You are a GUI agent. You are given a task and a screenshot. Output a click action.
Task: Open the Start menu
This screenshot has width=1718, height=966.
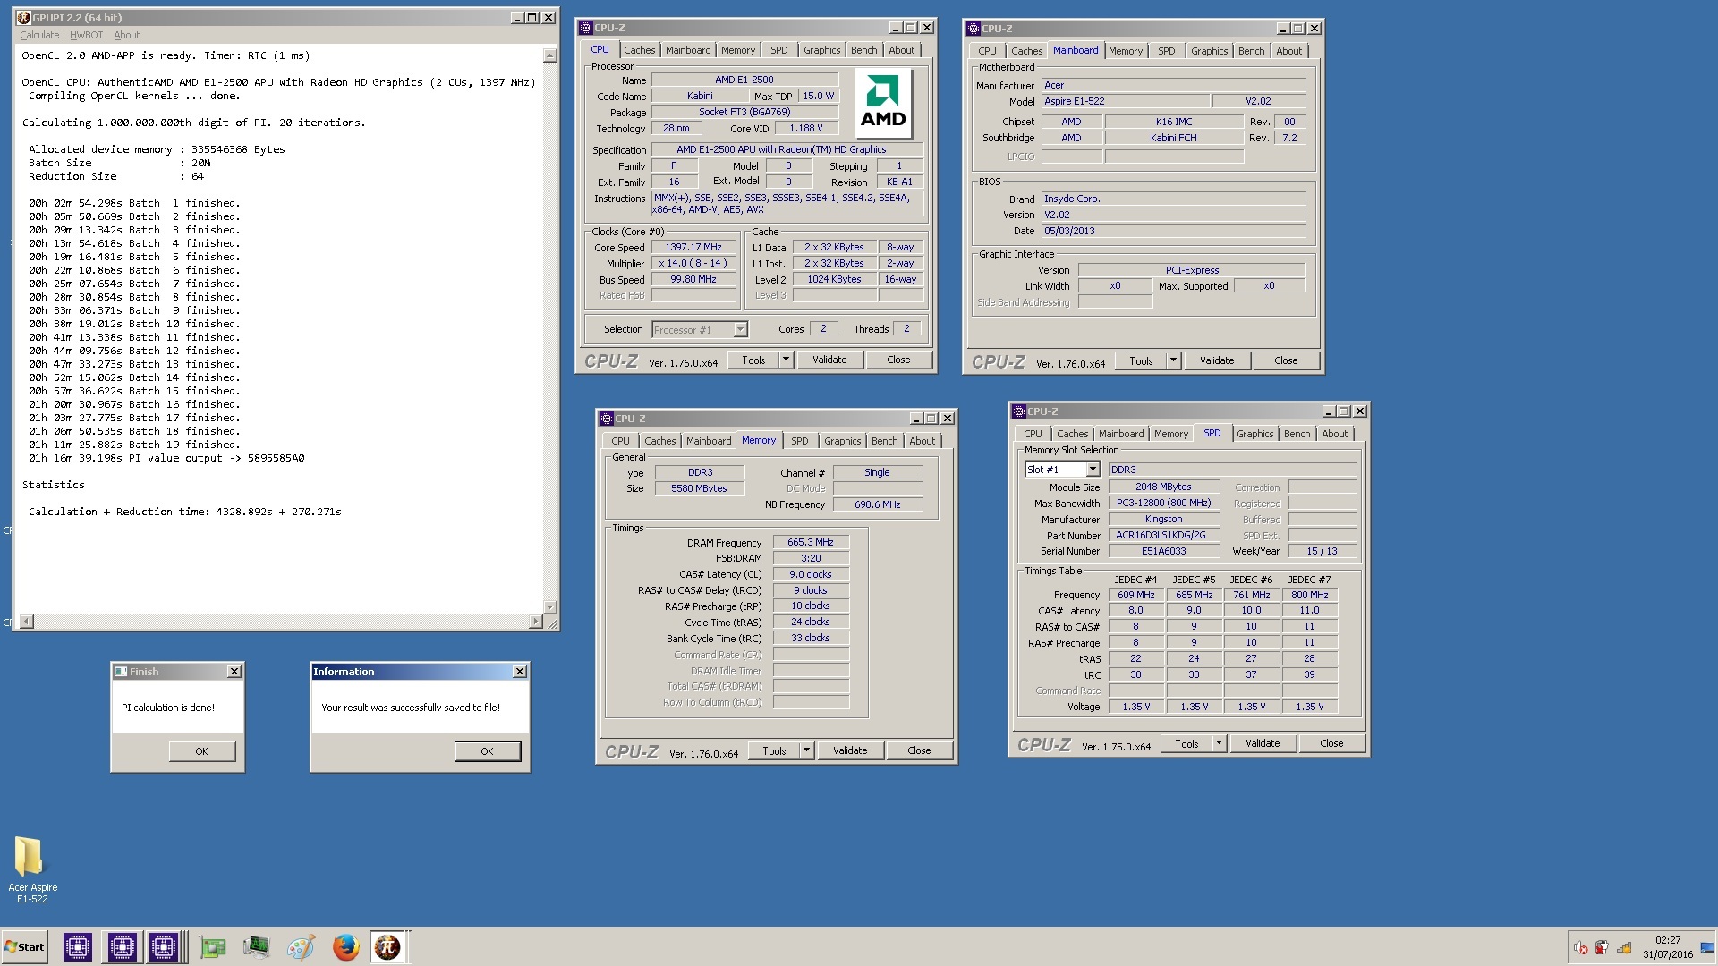pyautogui.click(x=25, y=947)
